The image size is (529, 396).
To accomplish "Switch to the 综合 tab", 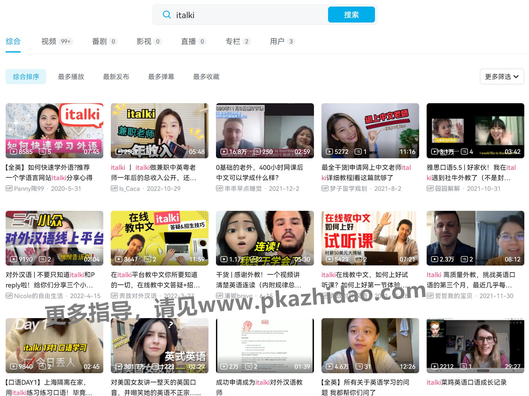I will click(x=13, y=41).
